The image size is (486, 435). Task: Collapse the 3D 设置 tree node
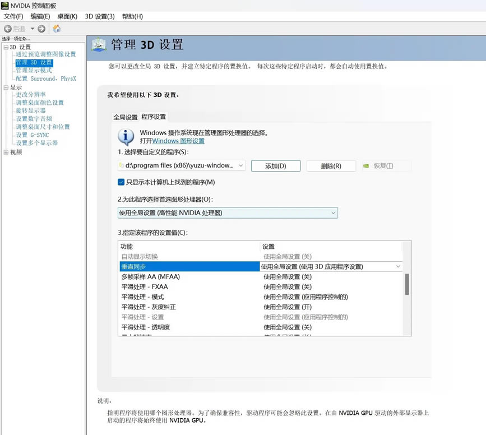coord(6,47)
